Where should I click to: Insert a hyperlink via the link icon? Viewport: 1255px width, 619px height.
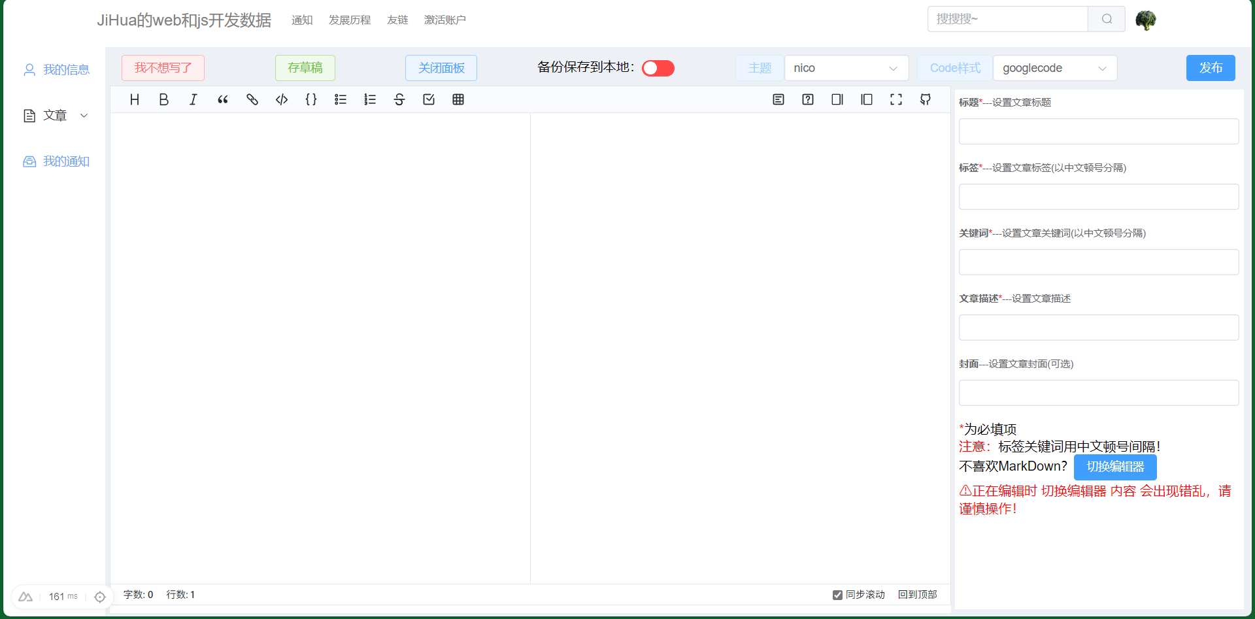[x=252, y=99]
